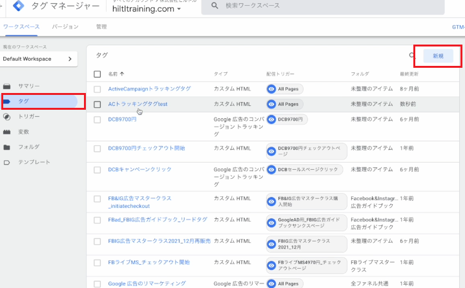Open フォルダ in the sidebar
Viewport: 465px width, 288px height.
click(x=29, y=147)
